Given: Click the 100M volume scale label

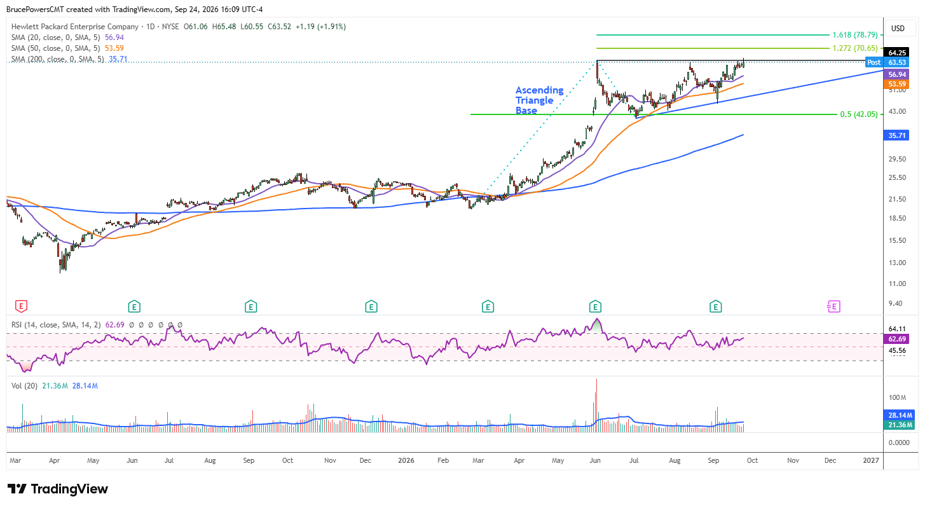Looking at the screenshot, I should tap(897, 397).
